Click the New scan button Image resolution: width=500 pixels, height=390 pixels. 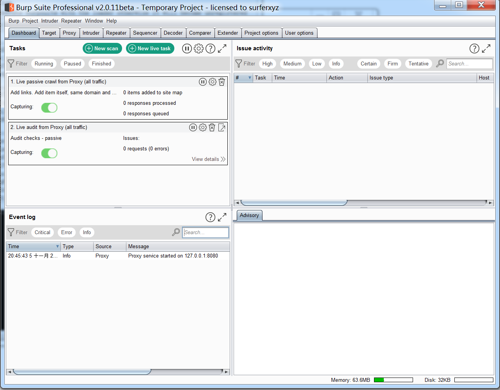pyautogui.click(x=102, y=48)
